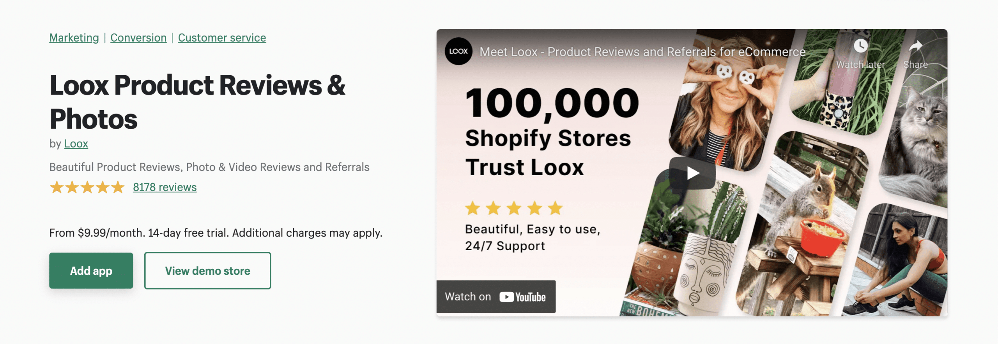This screenshot has width=998, height=344.
Task: Open the Loox channel logo avatar
Action: tap(458, 51)
